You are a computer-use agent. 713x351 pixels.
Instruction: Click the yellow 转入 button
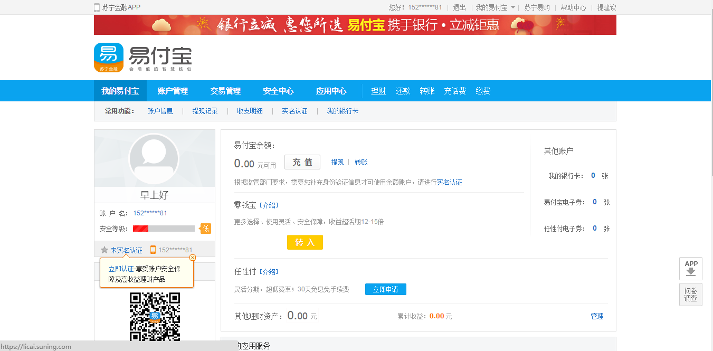(305, 242)
